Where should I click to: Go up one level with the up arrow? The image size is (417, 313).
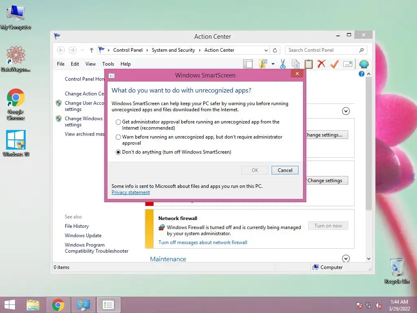92,50
